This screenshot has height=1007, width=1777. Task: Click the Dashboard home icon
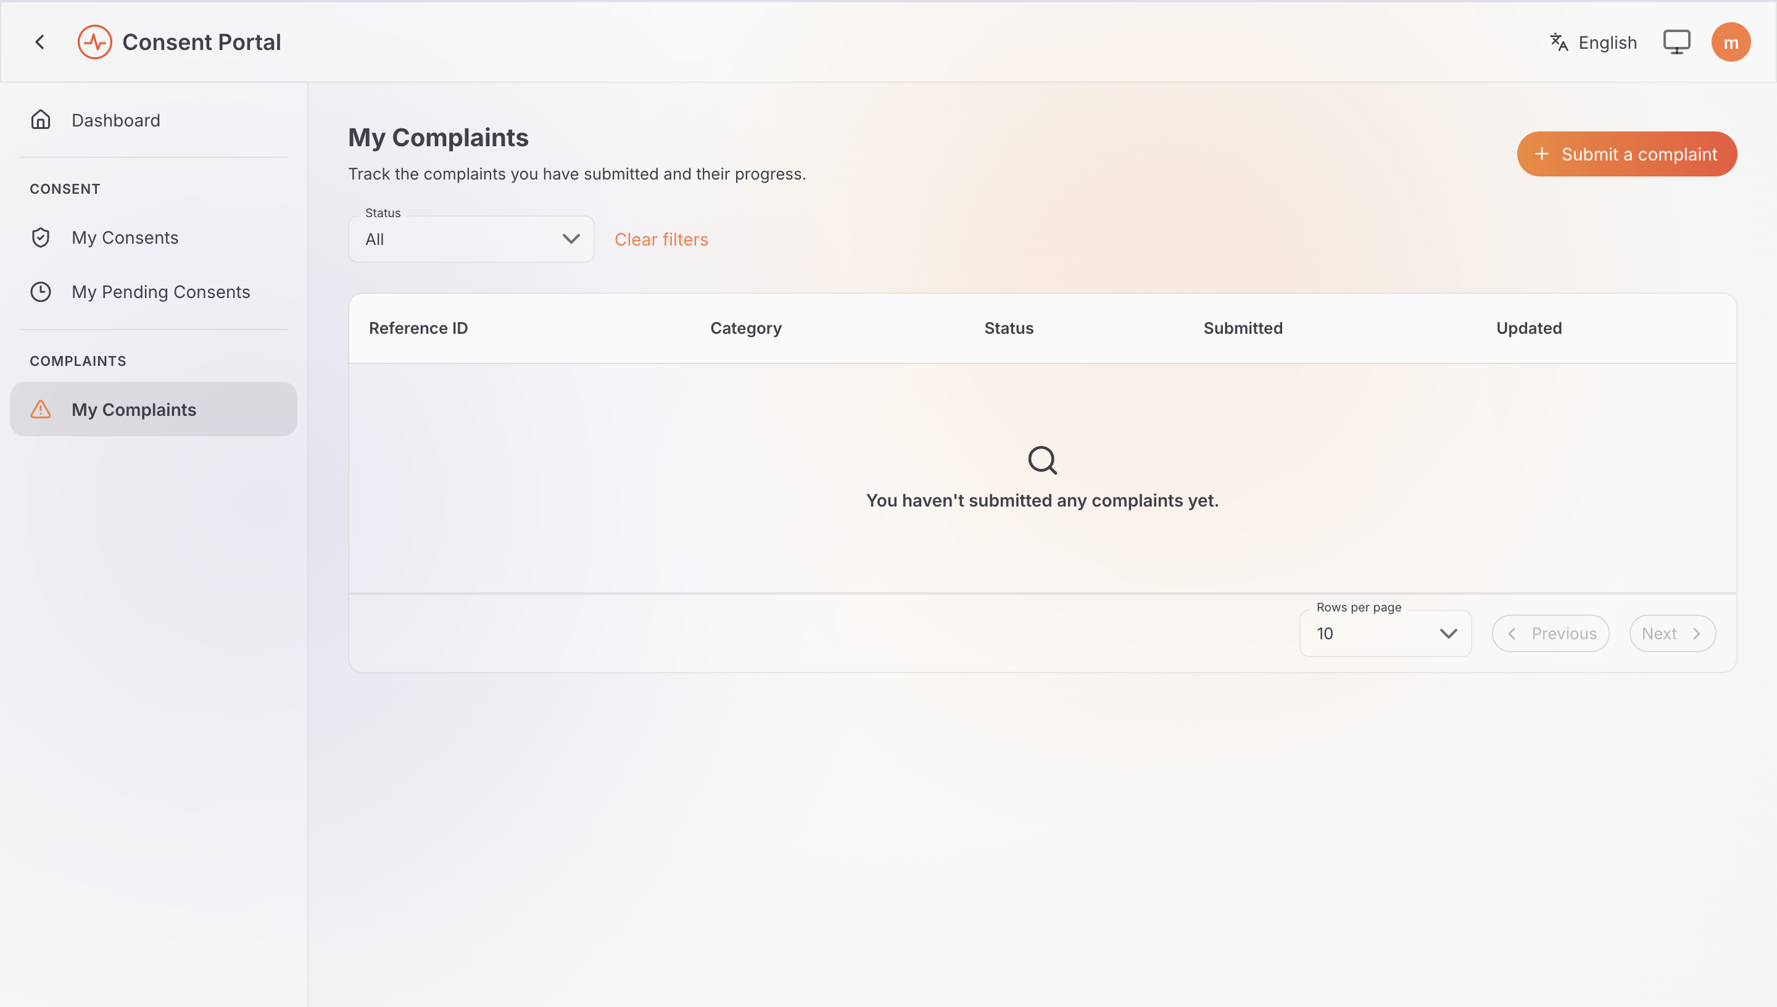point(41,120)
